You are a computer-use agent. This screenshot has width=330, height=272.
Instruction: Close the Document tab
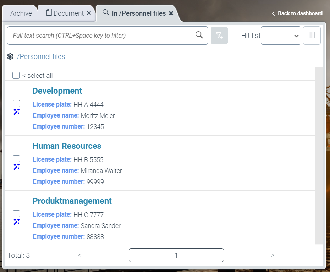(89, 13)
